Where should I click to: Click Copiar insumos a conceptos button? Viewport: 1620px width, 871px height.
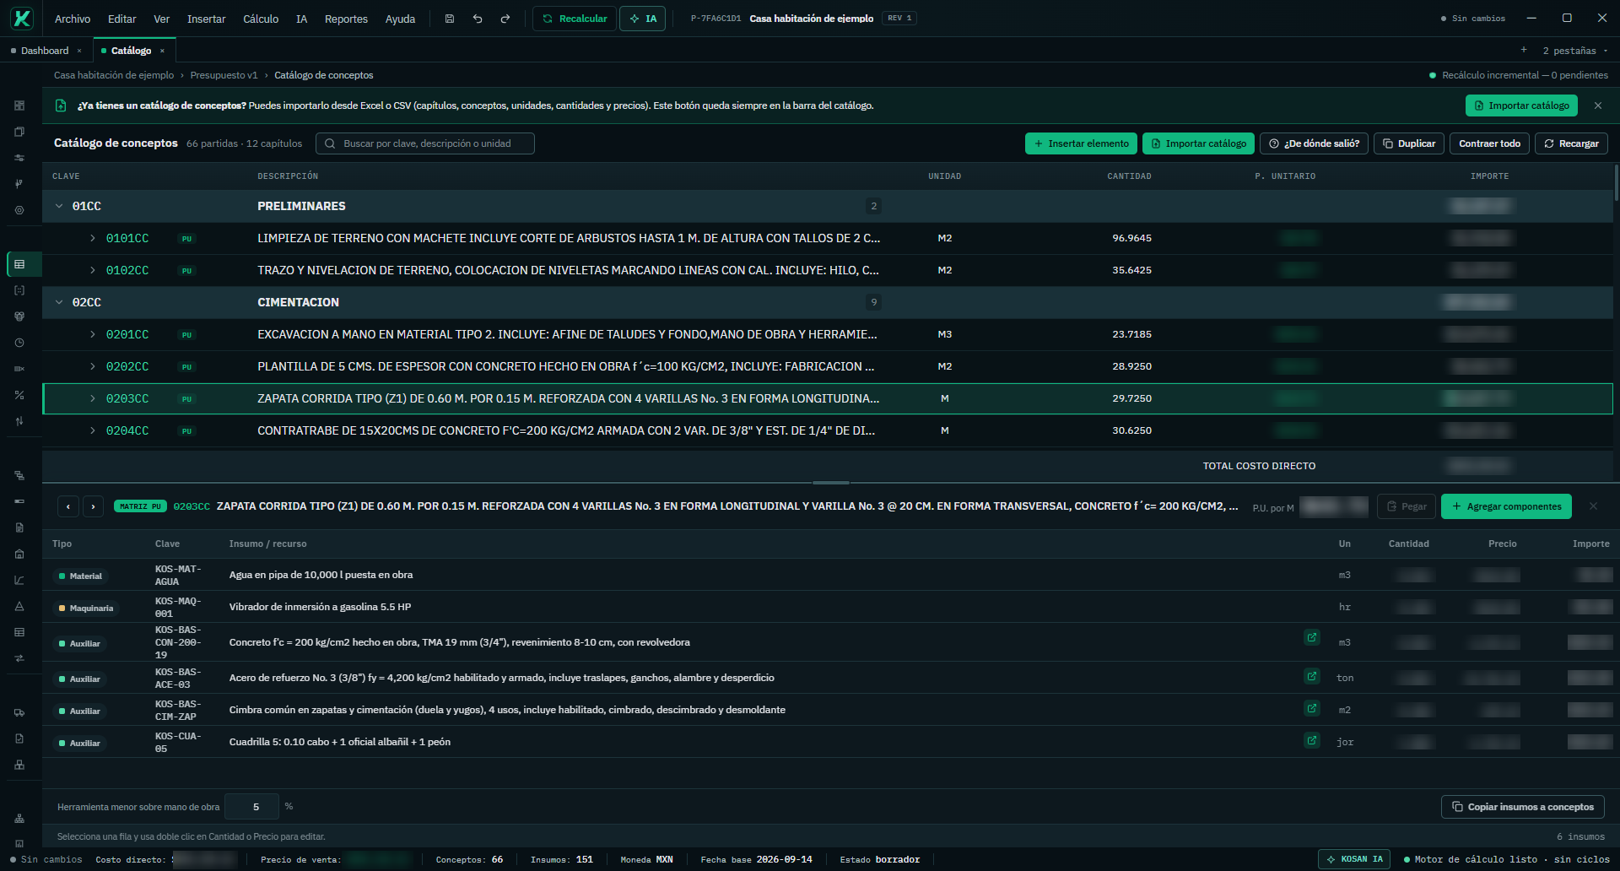(x=1522, y=807)
